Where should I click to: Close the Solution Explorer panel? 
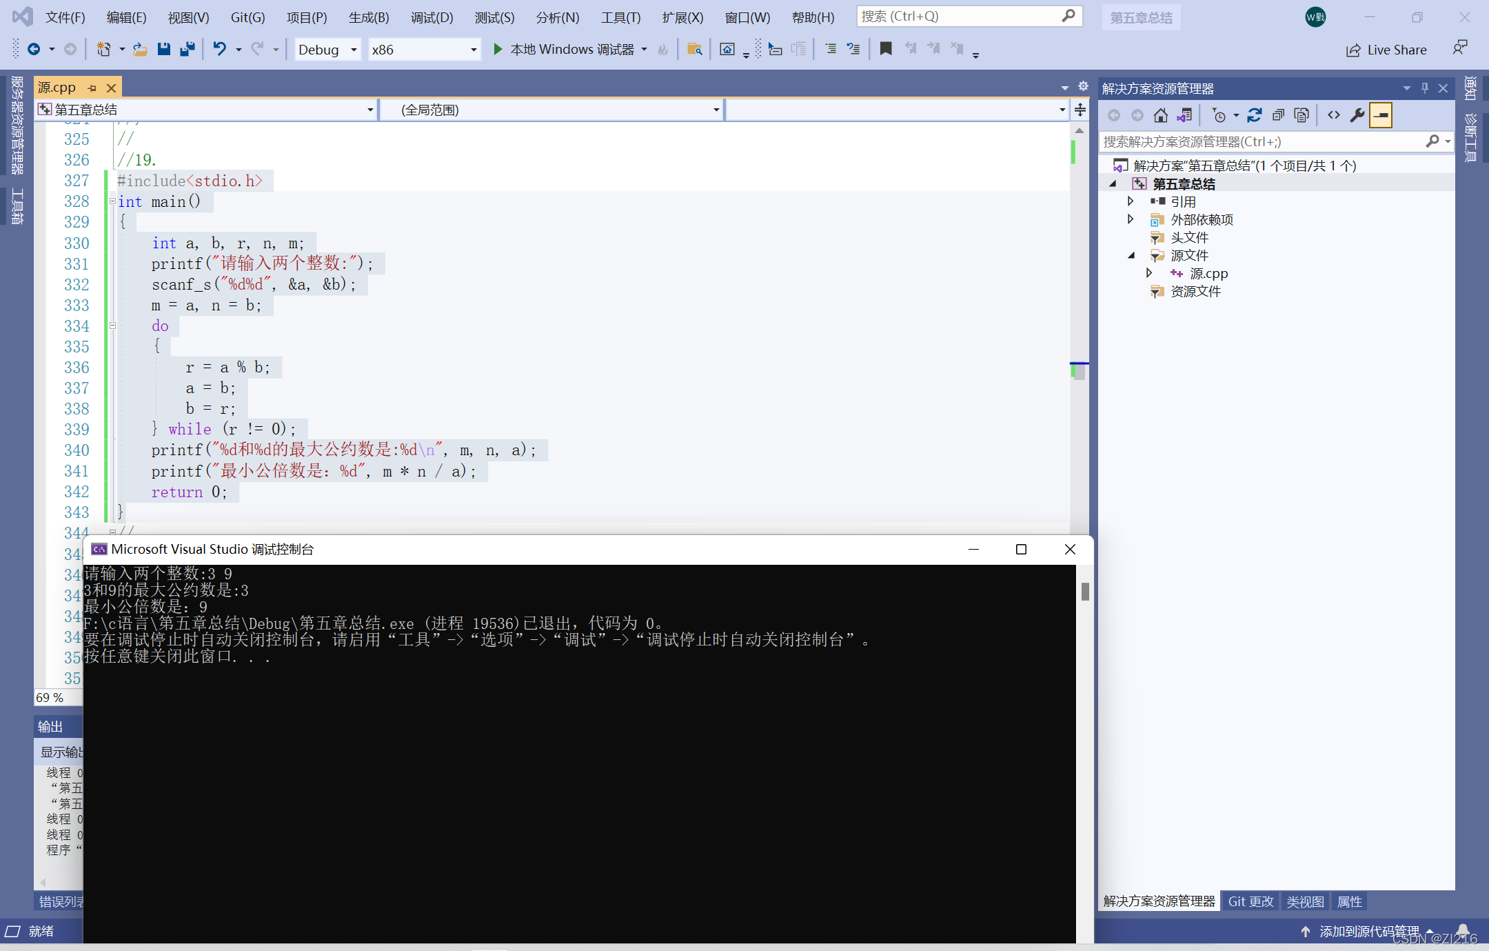pos(1443,88)
